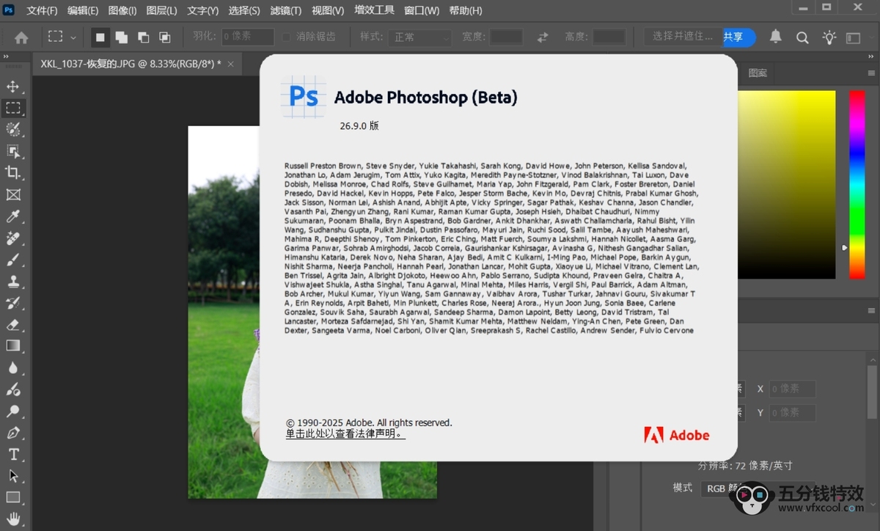This screenshot has width=880, height=531.
Task: Close the XKL_1037-恢复的.JPG document tab
Action: pyautogui.click(x=230, y=64)
